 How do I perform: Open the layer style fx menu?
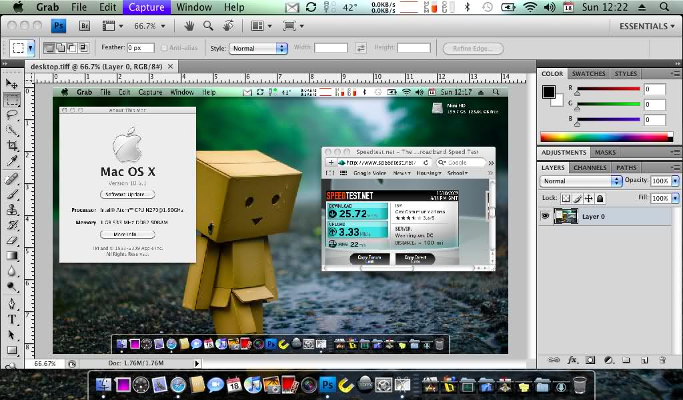click(572, 360)
